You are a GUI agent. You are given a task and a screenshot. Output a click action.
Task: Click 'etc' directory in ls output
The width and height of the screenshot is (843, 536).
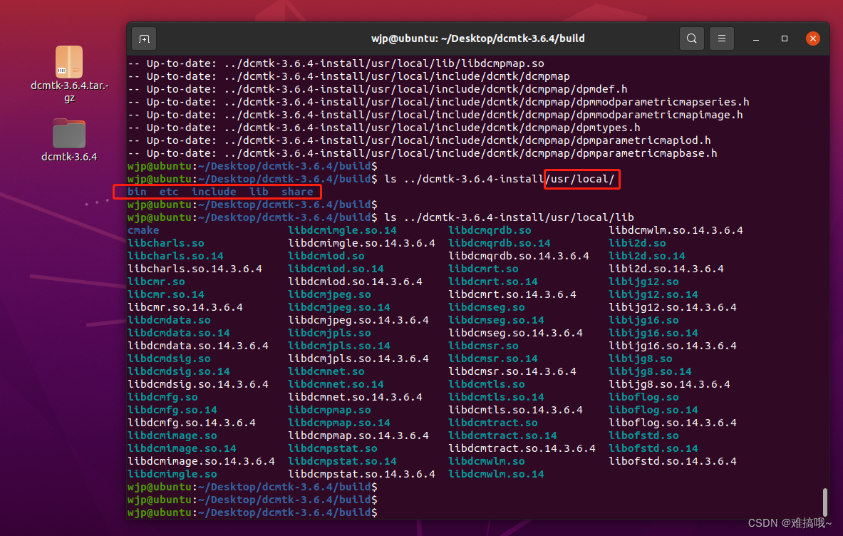[169, 192]
